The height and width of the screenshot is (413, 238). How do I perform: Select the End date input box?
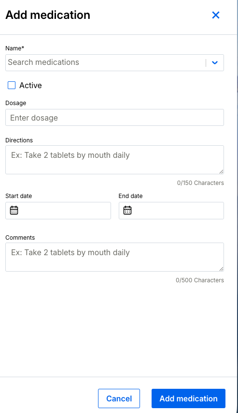click(x=171, y=211)
